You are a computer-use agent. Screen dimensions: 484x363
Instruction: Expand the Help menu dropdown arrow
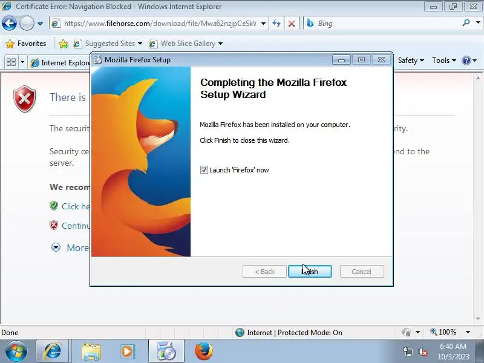475,60
